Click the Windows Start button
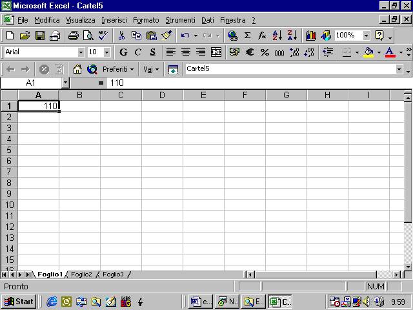The height and width of the screenshot is (310, 413). click(19, 302)
